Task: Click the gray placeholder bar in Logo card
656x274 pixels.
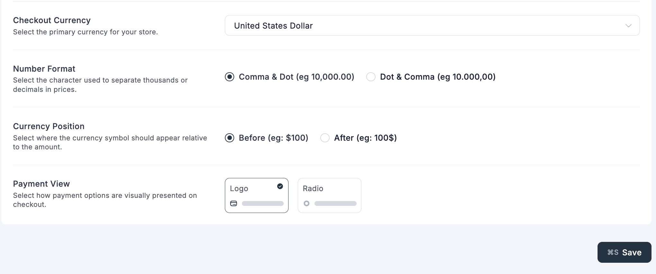Action: [x=262, y=203]
